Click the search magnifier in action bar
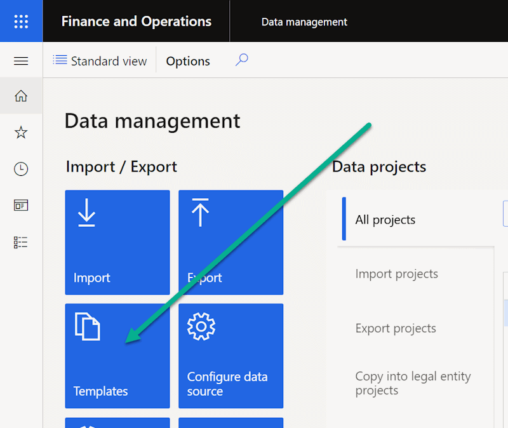The height and width of the screenshot is (428, 508). pos(242,60)
